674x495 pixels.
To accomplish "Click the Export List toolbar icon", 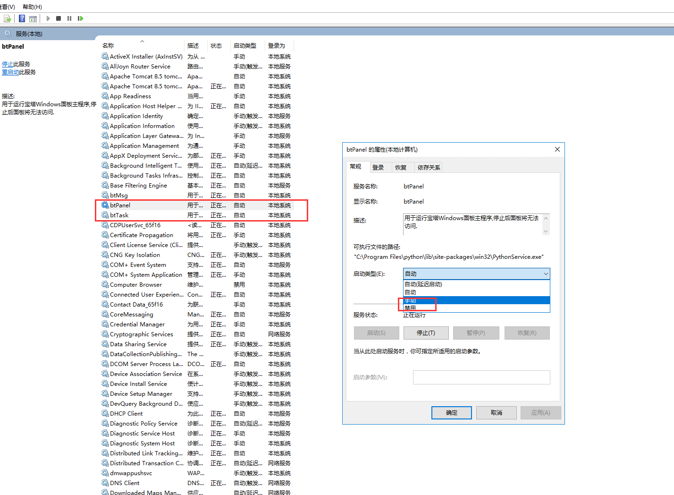I will pos(7,18).
